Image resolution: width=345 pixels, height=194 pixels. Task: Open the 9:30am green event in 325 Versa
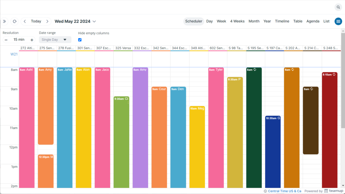(x=121, y=141)
